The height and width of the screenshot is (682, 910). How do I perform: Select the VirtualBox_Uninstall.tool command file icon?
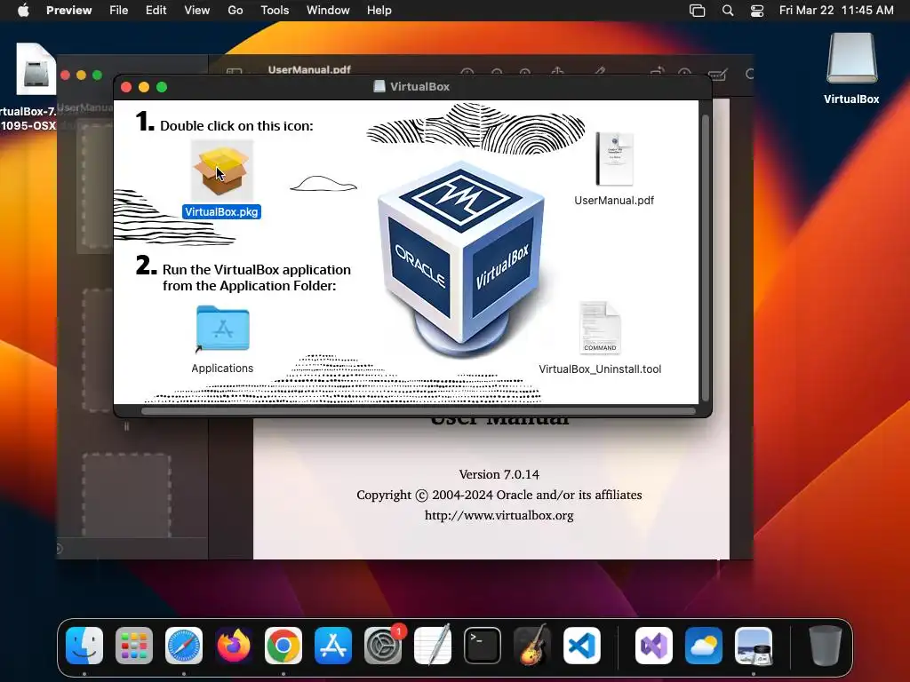pyautogui.click(x=600, y=328)
